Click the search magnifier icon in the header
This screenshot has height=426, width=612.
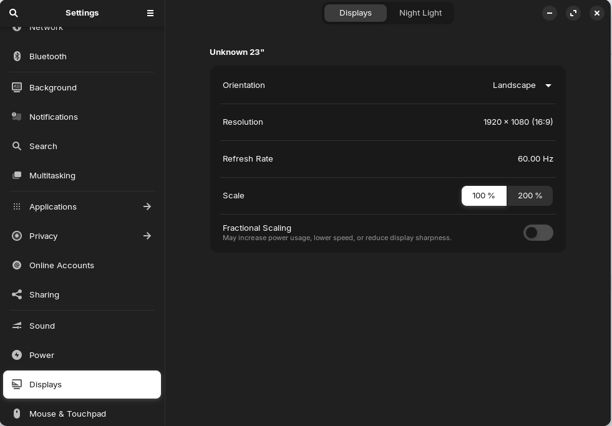click(x=14, y=13)
